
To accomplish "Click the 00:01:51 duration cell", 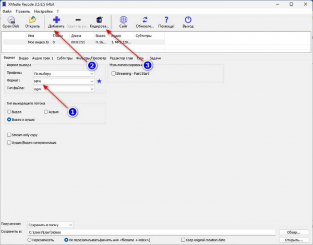I will click(x=78, y=42).
